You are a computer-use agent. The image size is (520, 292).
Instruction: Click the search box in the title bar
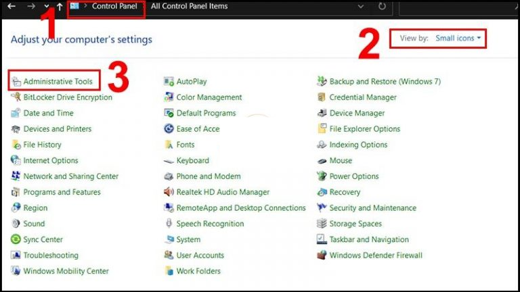click(x=459, y=7)
